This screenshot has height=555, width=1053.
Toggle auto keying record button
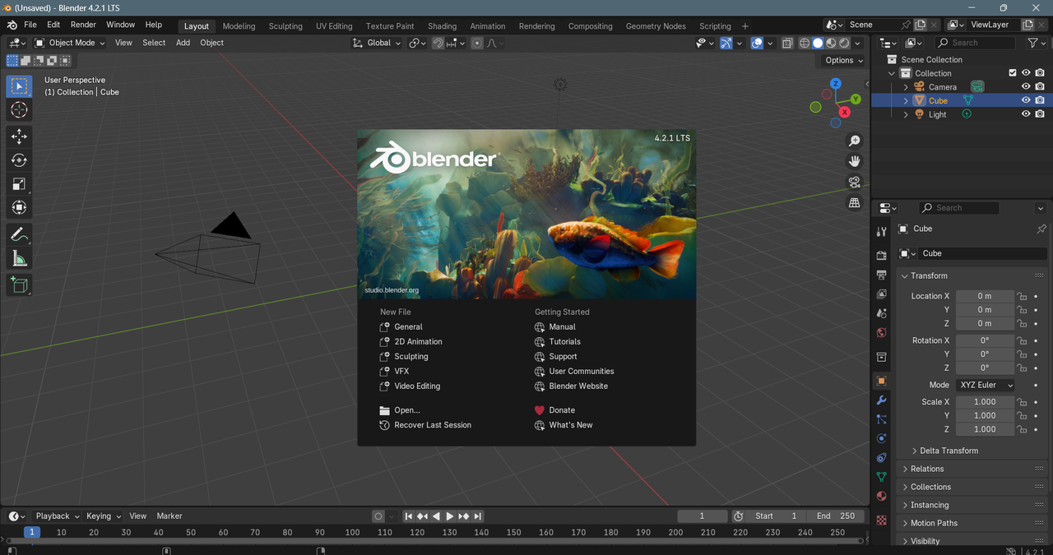coord(378,516)
